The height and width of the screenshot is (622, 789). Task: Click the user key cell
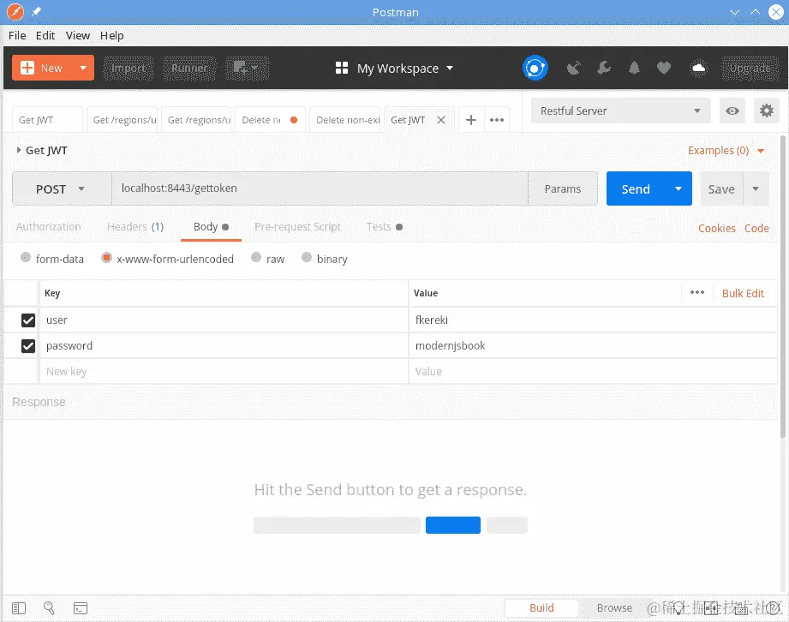pyautogui.click(x=224, y=320)
